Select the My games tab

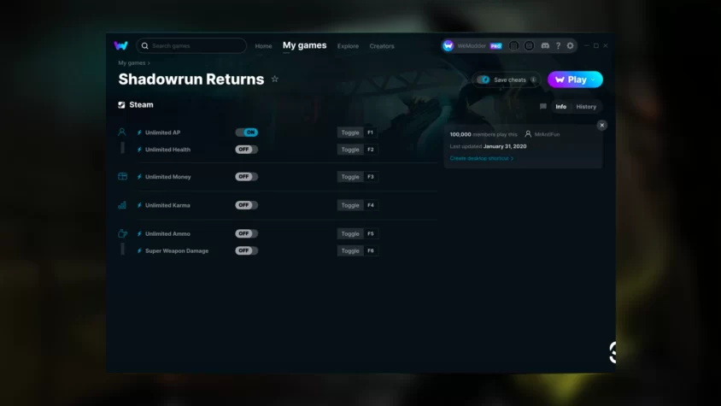pyautogui.click(x=304, y=45)
